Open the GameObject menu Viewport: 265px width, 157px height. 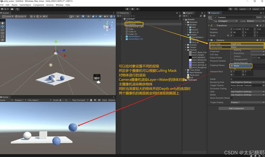click(25, 5)
